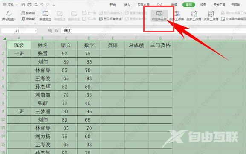Click 保护工作簿 protect workbook icon

tap(194, 16)
